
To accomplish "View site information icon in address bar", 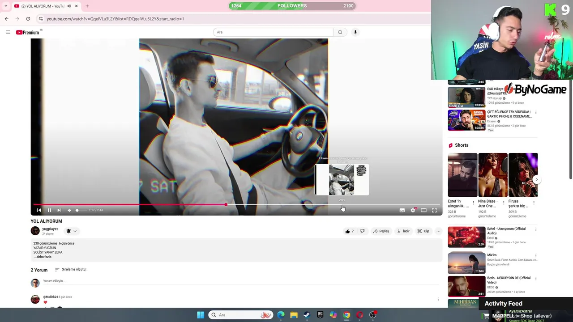I will click(x=41, y=19).
